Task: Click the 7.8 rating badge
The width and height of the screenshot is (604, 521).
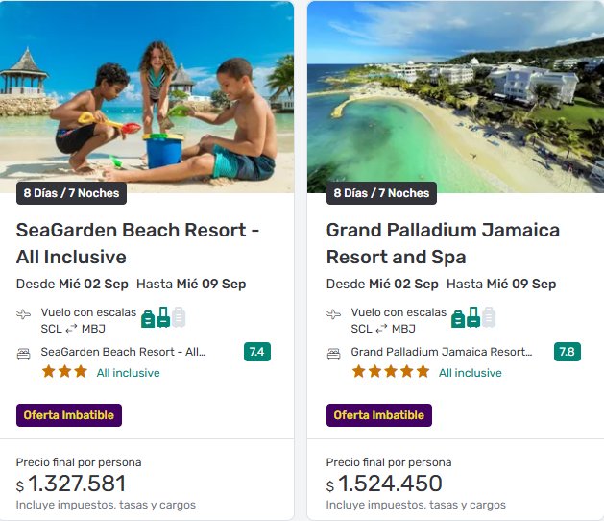Action: (568, 352)
